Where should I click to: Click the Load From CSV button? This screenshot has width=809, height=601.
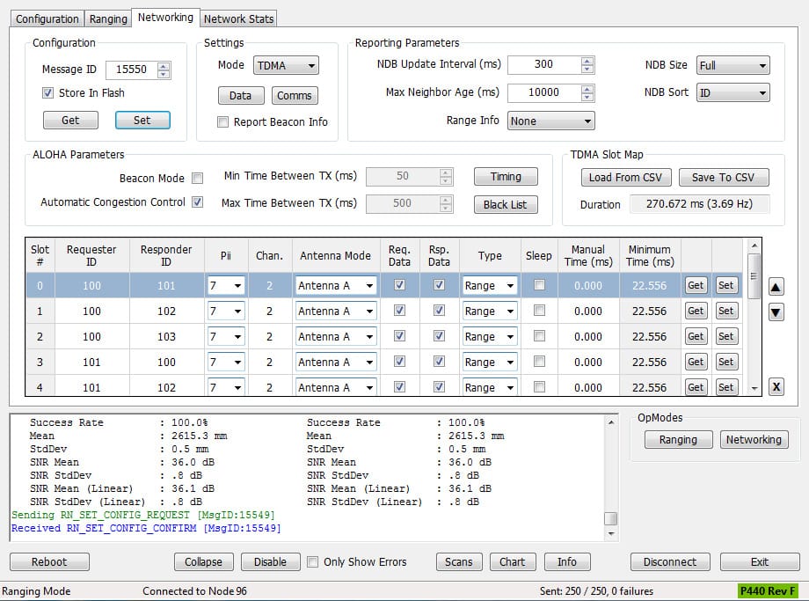(625, 178)
